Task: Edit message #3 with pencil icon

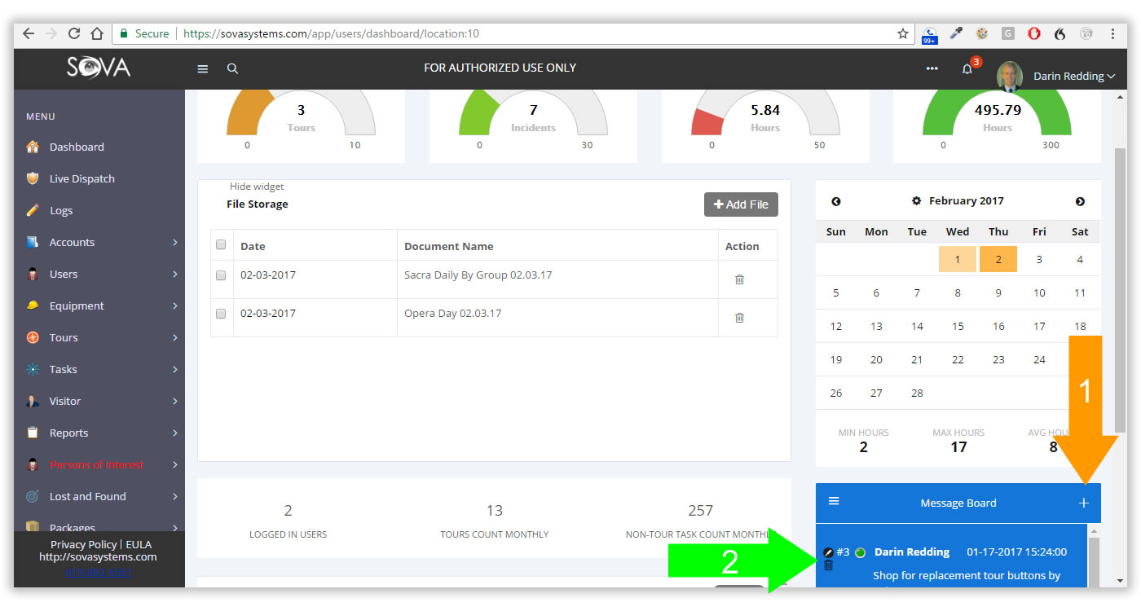Action: click(x=829, y=552)
